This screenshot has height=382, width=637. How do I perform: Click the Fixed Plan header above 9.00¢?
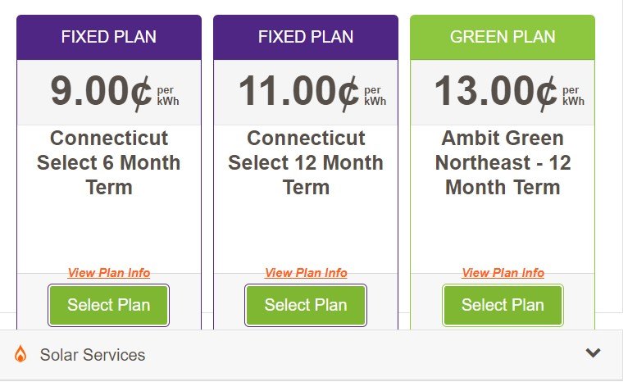(109, 37)
